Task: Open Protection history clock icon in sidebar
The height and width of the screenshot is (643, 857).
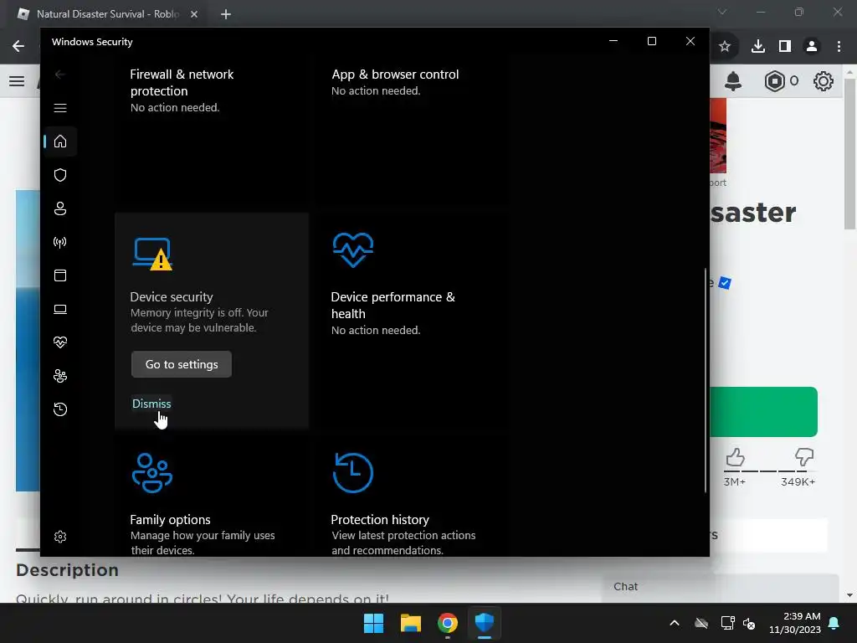Action: coord(60,409)
